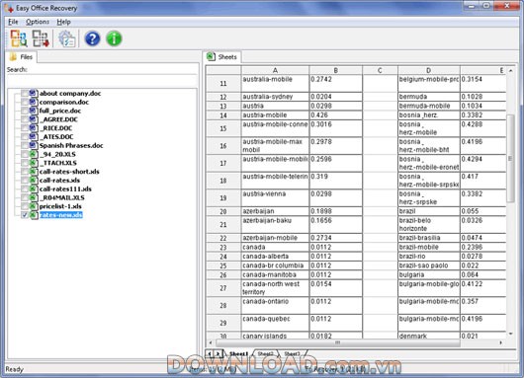Click the cell value '0.1898'
Viewport: 524px width, 378px height.
pos(336,211)
